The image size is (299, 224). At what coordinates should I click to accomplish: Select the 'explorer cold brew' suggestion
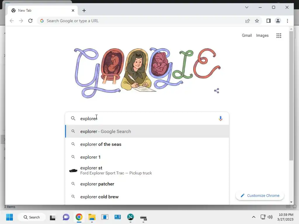[x=147, y=197]
